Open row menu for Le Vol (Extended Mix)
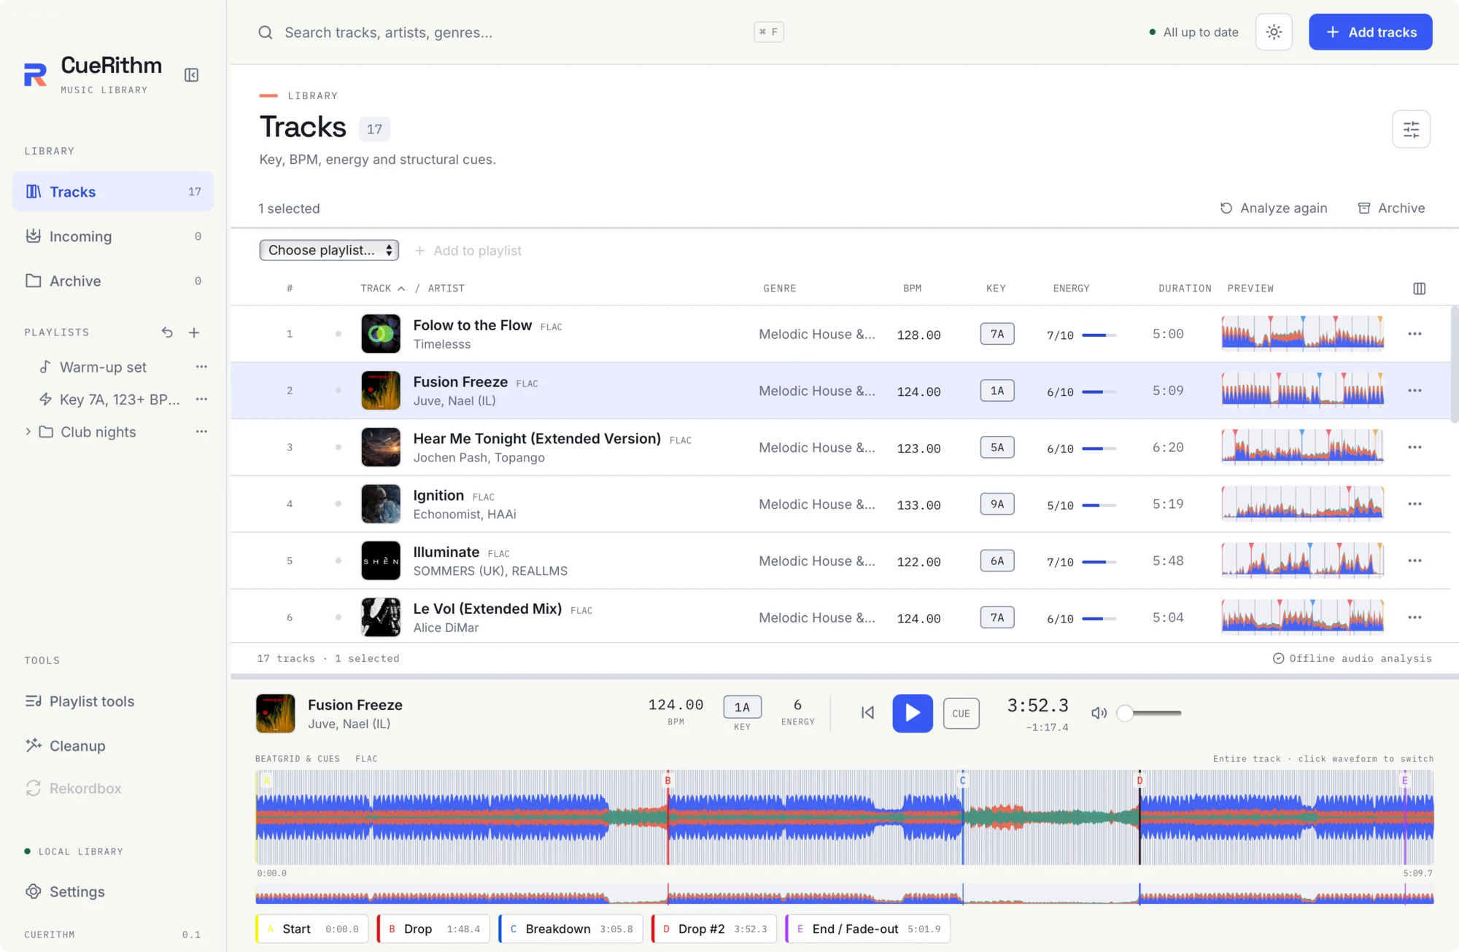The image size is (1459, 952). click(x=1415, y=617)
